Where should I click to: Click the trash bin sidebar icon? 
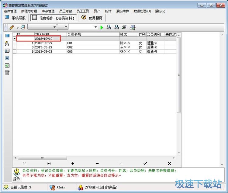pos(7,73)
